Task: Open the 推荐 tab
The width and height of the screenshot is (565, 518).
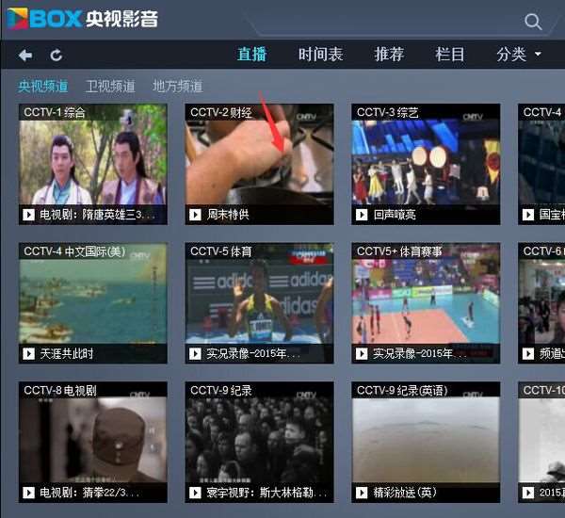Action: click(389, 55)
